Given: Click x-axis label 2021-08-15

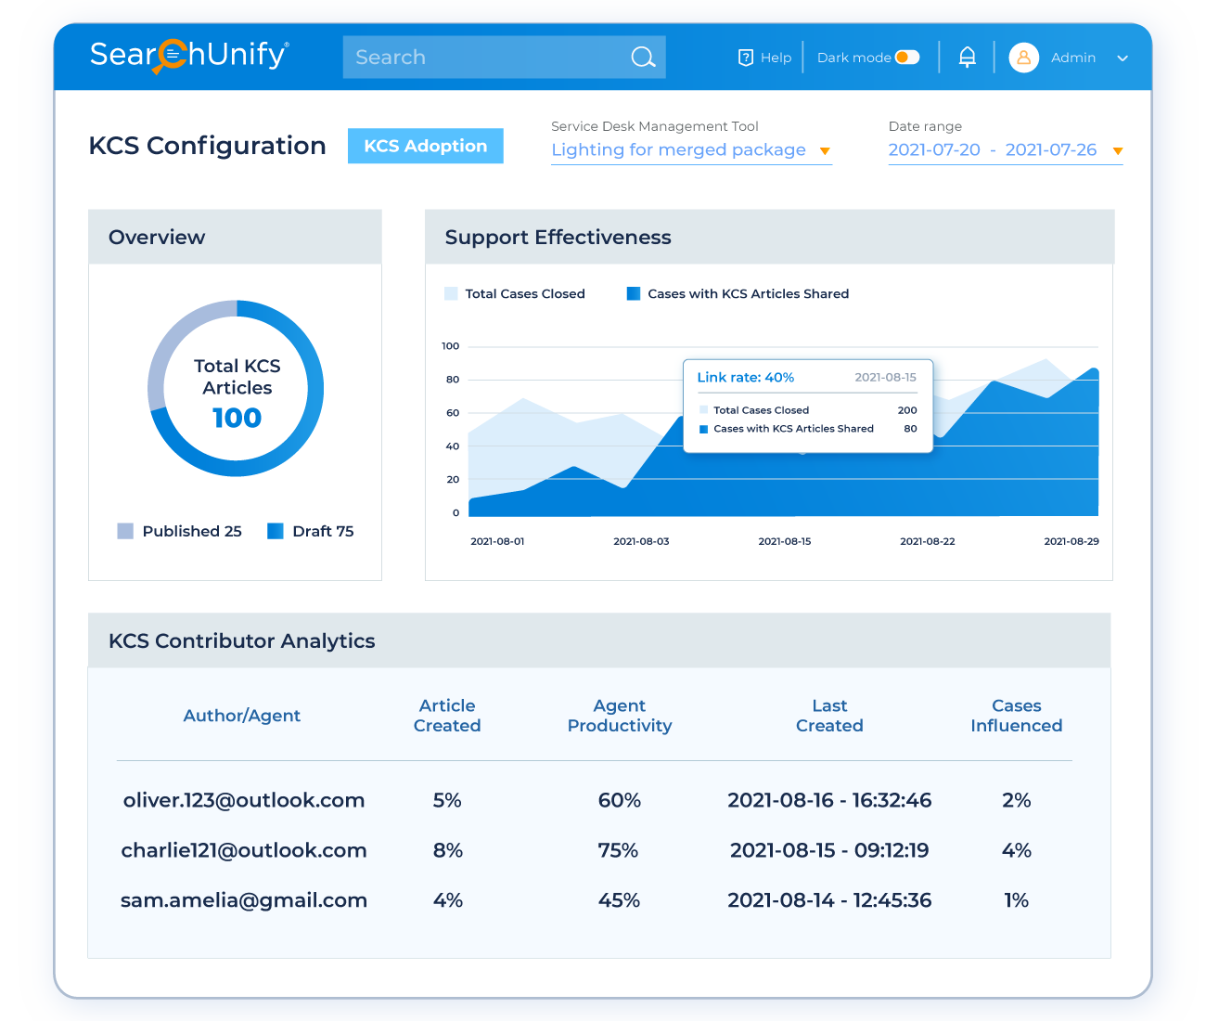Looking at the screenshot, I should click(785, 541).
